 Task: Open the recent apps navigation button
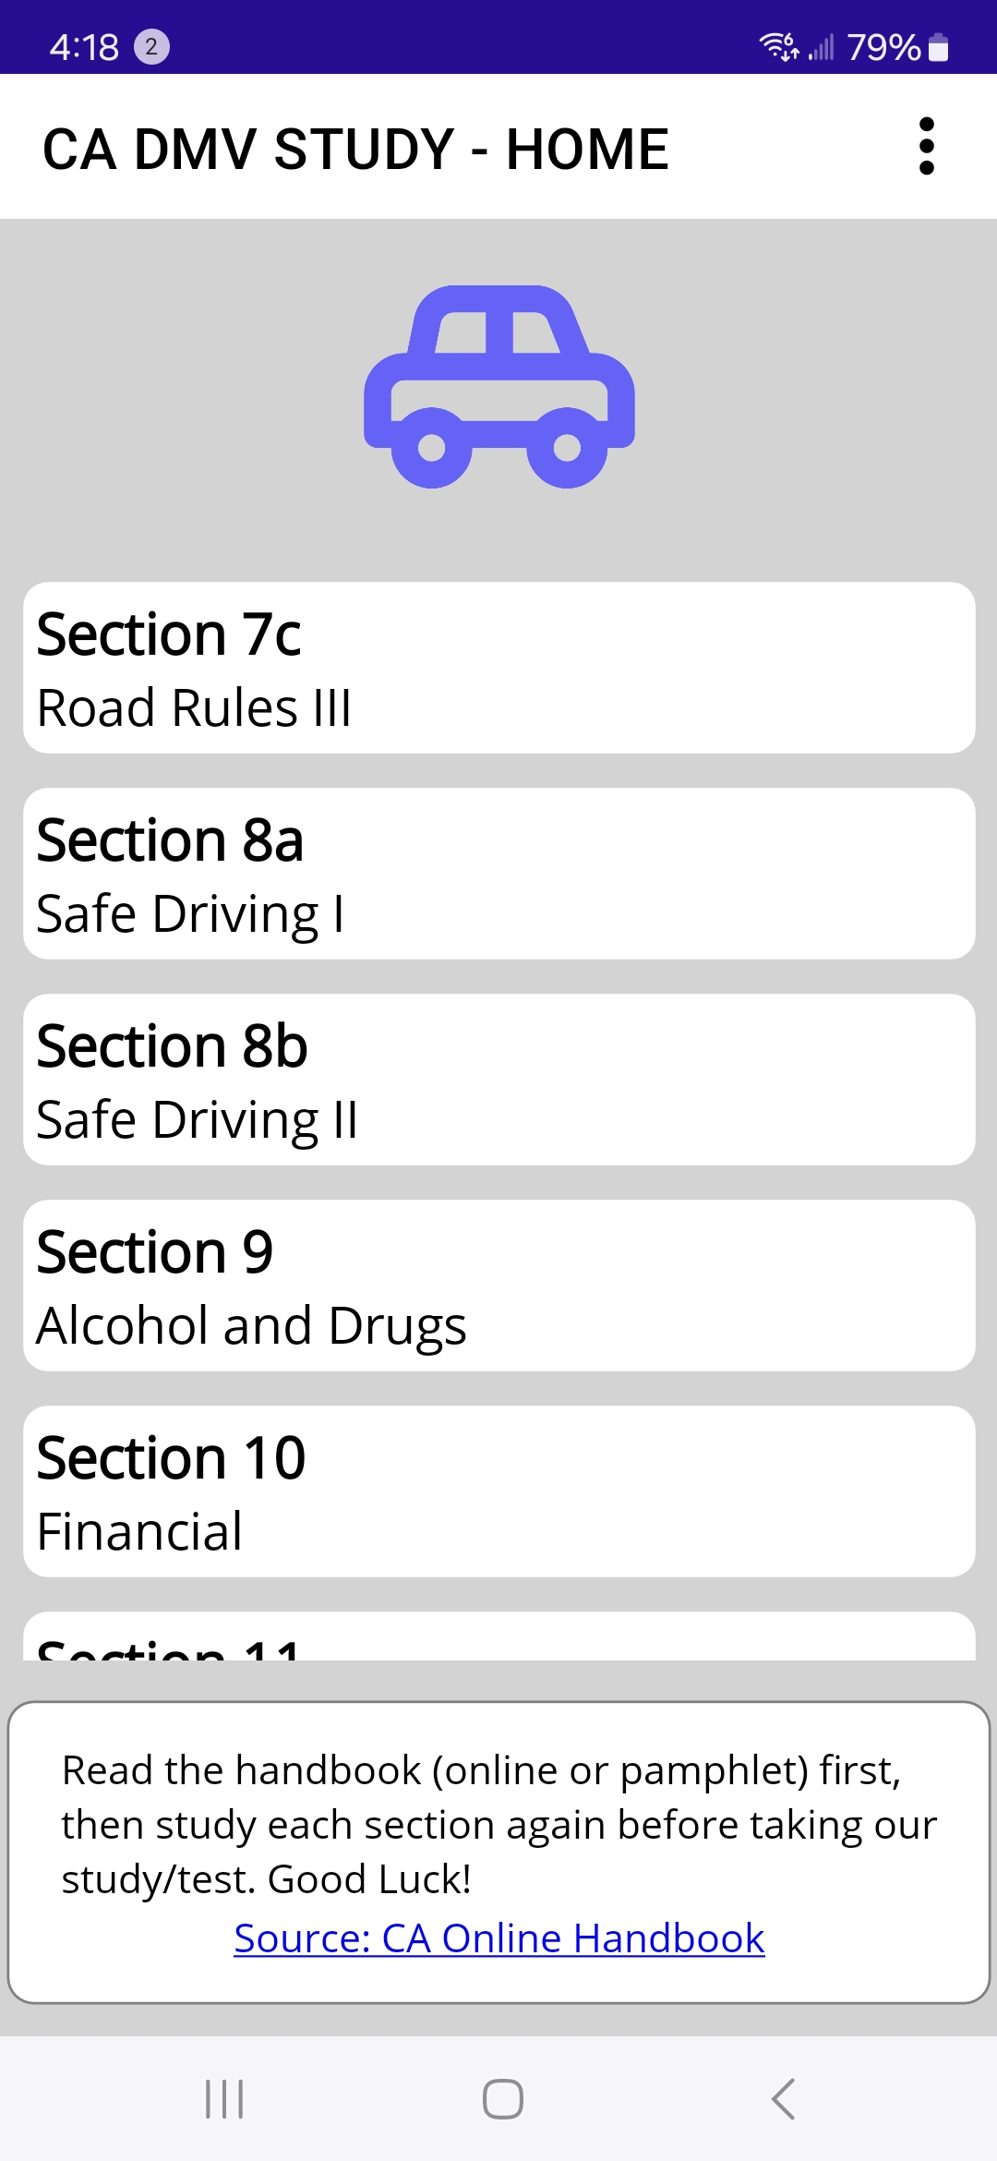(x=224, y=2098)
